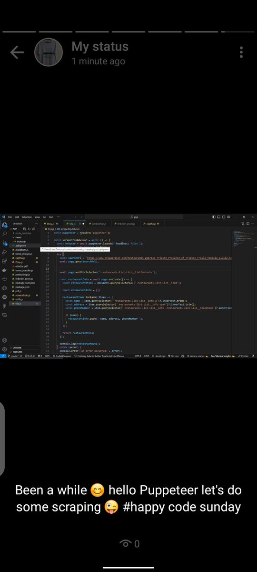The height and width of the screenshot is (572, 257).
Task: Open the View menu in VS Code
Action: pos(37,217)
